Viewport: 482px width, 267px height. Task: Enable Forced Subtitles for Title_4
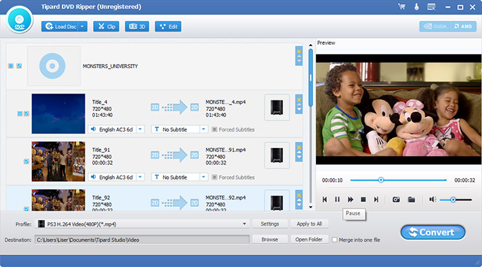pos(215,129)
